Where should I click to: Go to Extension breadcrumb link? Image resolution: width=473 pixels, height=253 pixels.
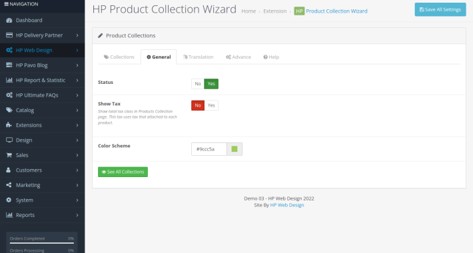click(275, 11)
